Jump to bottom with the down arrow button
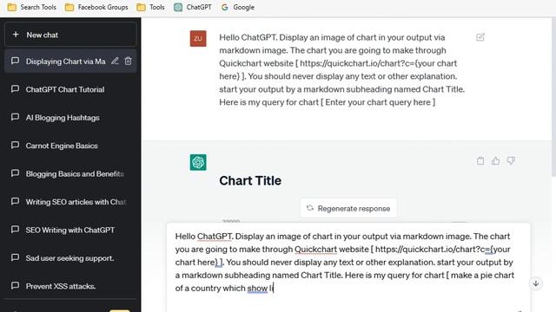Viewport: 556px width, 312px height. click(x=536, y=283)
